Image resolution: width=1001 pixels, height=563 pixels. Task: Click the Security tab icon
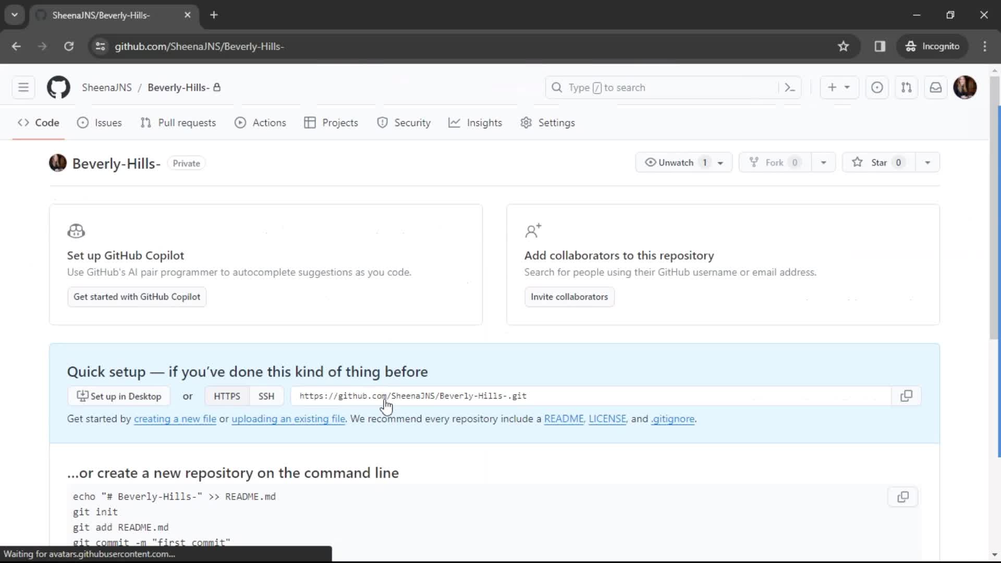[382, 123]
